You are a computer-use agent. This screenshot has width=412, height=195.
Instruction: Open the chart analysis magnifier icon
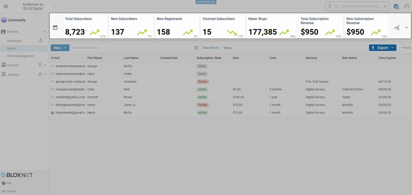click(397, 27)
